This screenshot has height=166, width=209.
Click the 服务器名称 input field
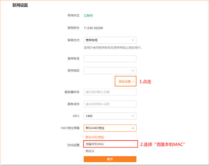[x=110, y=92]
